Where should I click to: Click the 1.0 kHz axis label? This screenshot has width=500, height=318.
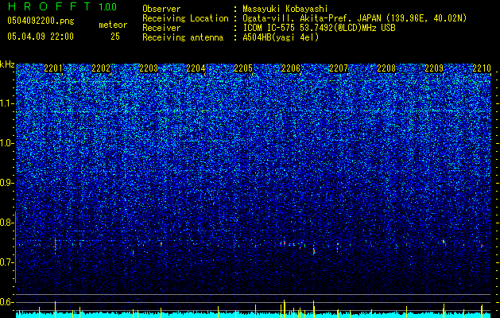[x=6, y=143]
